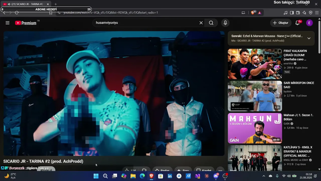The image size is (321, 181).
Task: Open Brave Leo AI assistant
Action: (x=304, y=13)
